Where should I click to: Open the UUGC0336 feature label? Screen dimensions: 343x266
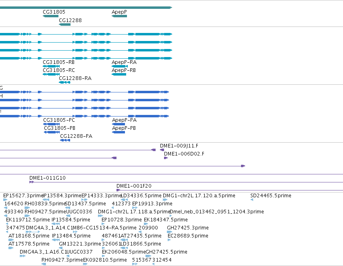(x=79, y=212)
